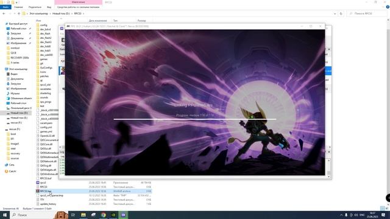Open the Файл ribbon tab

pos(5,7)
